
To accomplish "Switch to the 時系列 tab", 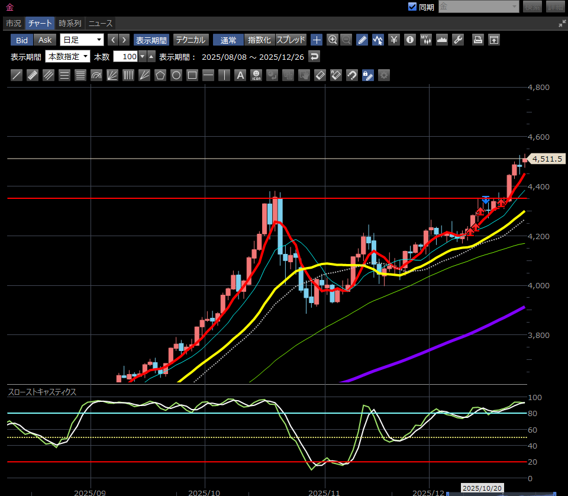I will [x=70, y=23].
